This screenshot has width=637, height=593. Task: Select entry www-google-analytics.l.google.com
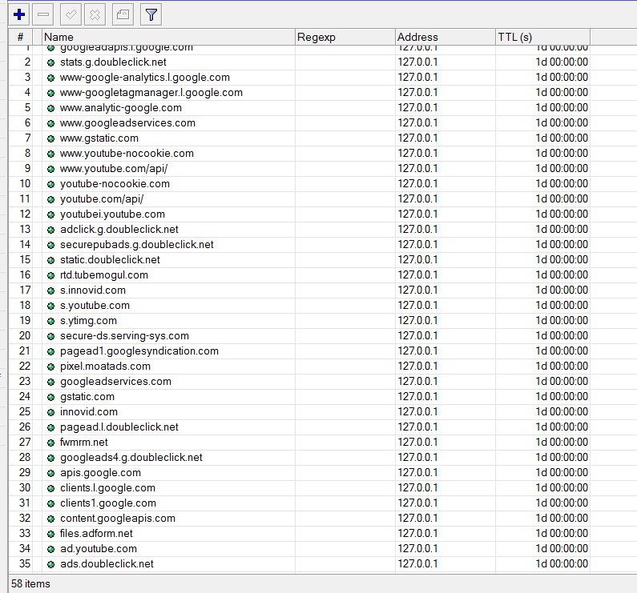click(x=144, y=77)
